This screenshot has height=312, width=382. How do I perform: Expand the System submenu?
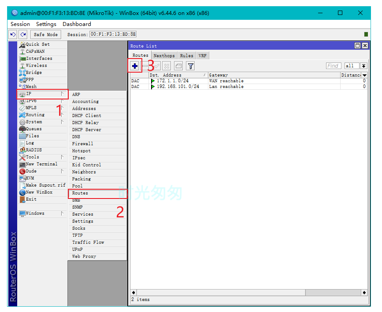42,122
